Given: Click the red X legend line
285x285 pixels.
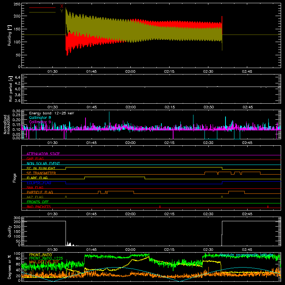Looking at the screenshot, I should [x=42, y=7].
